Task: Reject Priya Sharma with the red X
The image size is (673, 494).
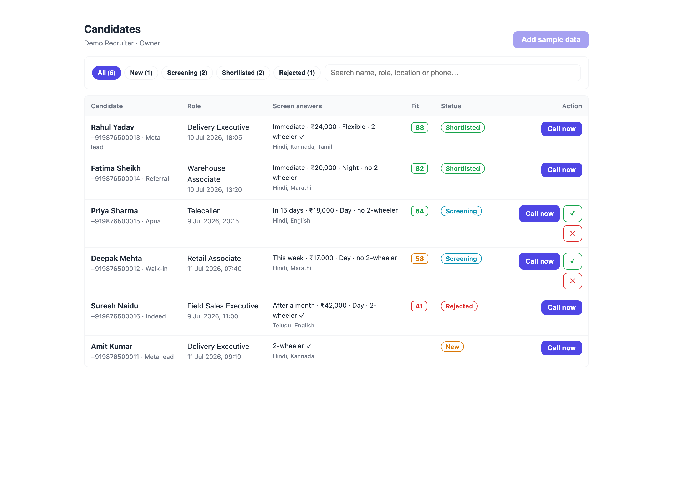Action: point(572,233)
